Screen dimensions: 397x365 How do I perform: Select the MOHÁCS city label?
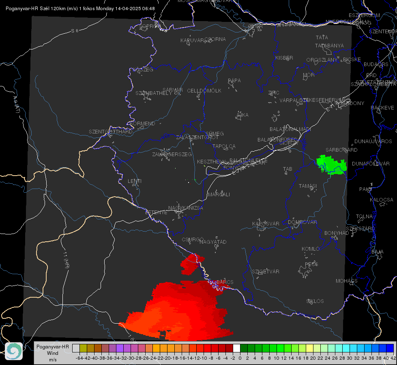tap(347, 281)
